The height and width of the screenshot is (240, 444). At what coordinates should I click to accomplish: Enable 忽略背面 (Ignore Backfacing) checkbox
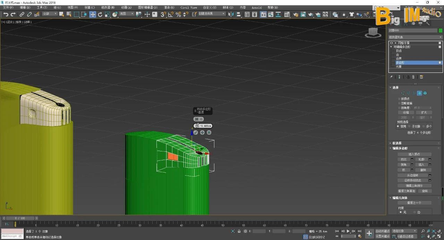tap(399, 103)
